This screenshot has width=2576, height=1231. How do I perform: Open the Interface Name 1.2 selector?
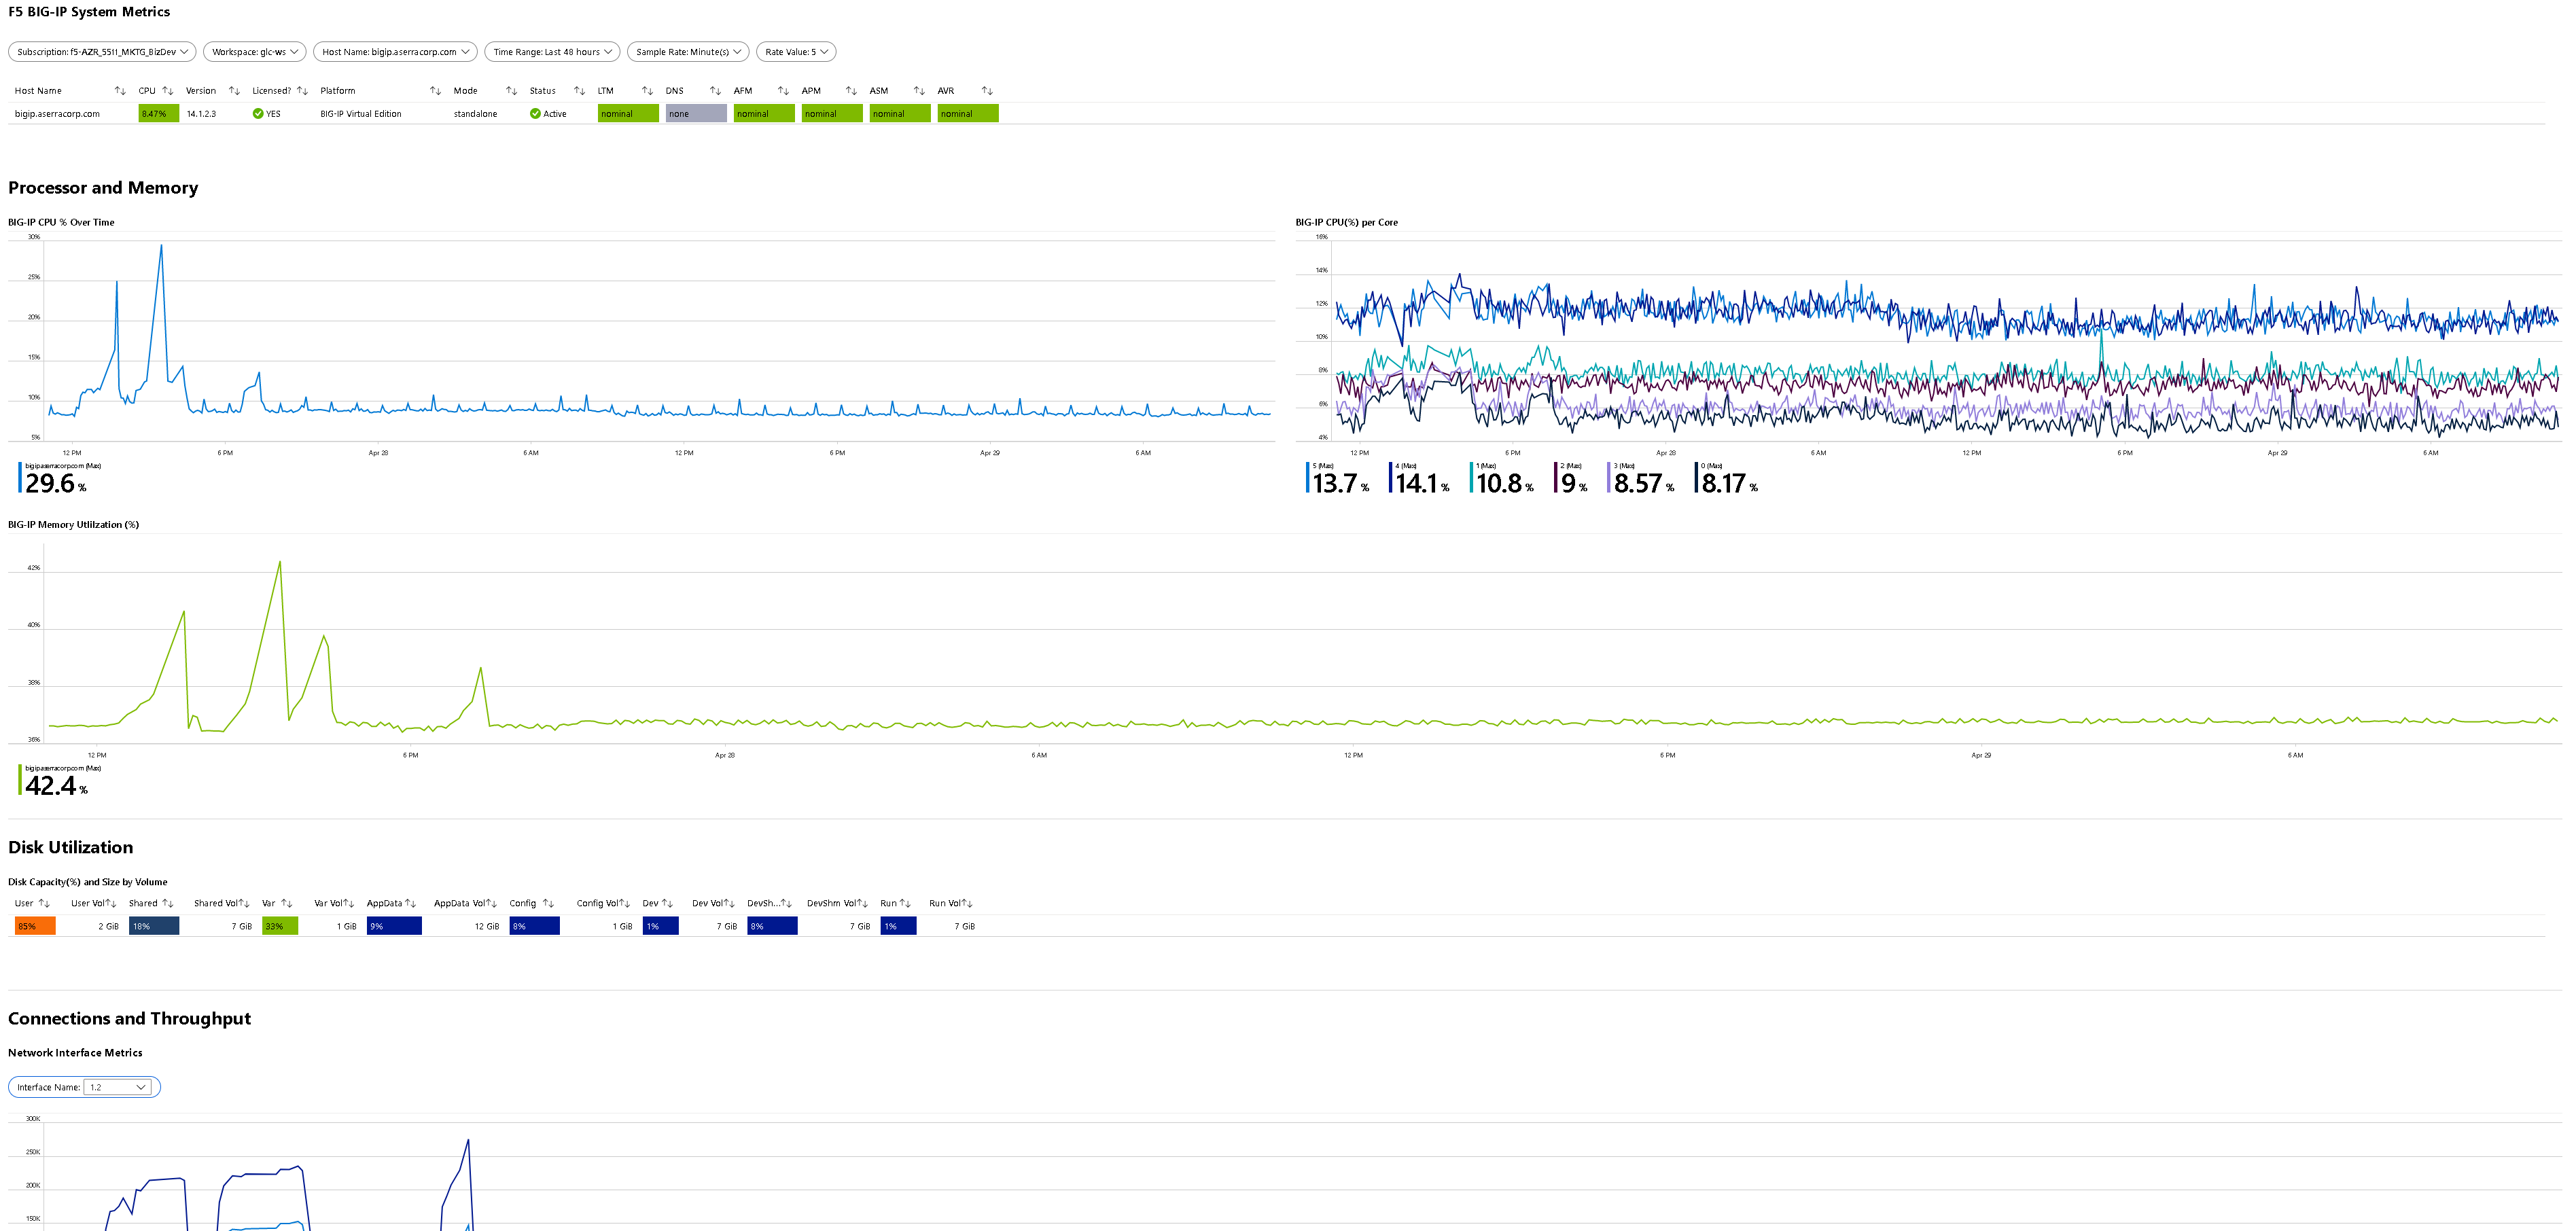(x=118, y=1088)
